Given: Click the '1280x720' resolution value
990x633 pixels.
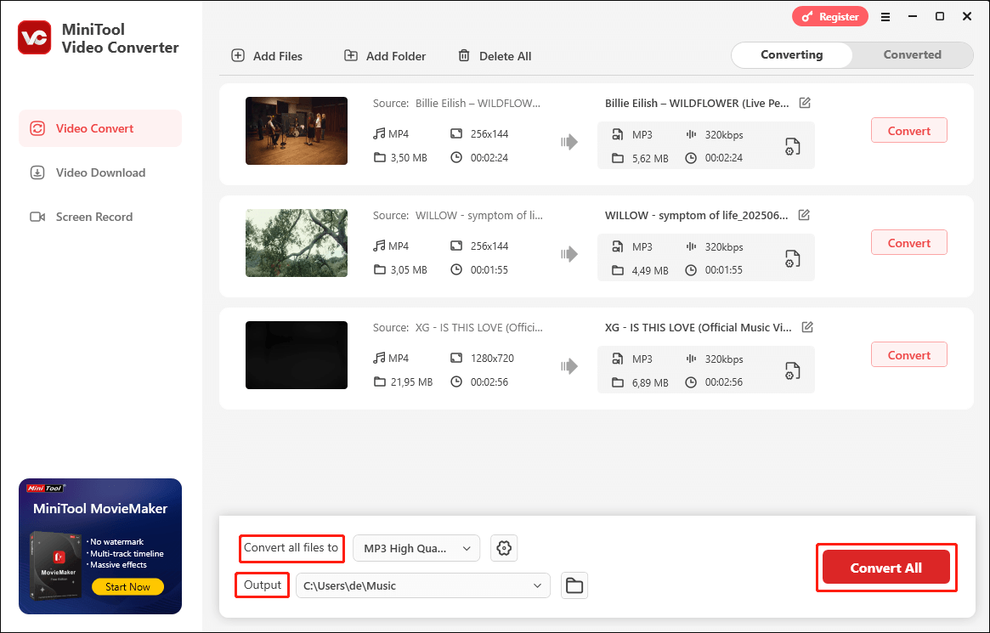Looking at the screenshot, I should coord(493,358).
